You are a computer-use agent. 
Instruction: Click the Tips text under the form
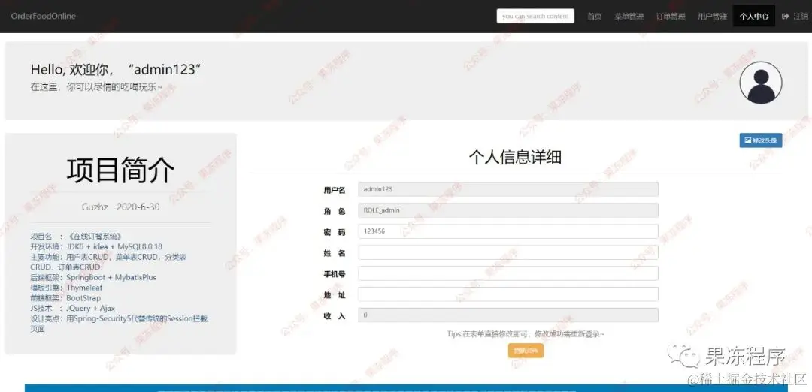(526, 334)
